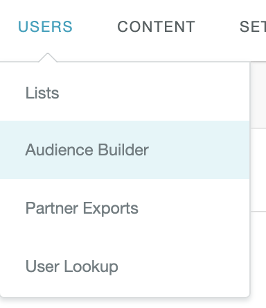Open the partially visible SETTINGS tab
266x308 pixels.
(253, 26)
